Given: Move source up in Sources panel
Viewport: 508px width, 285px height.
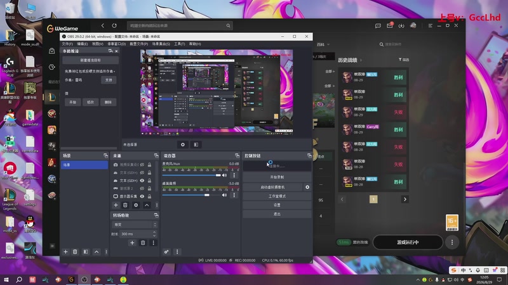Looking at the screenshot, I should (x=147, y=205).
